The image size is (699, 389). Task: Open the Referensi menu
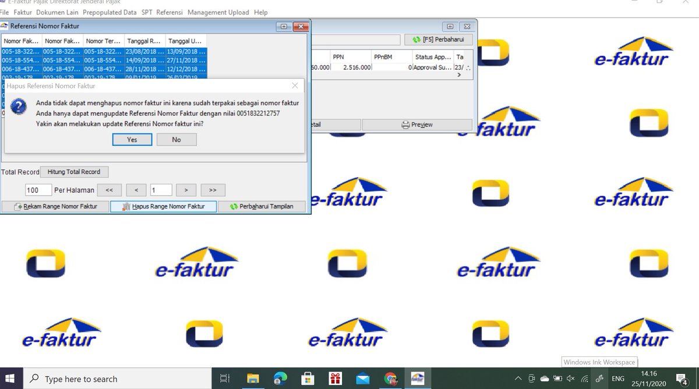coord(170,12)
